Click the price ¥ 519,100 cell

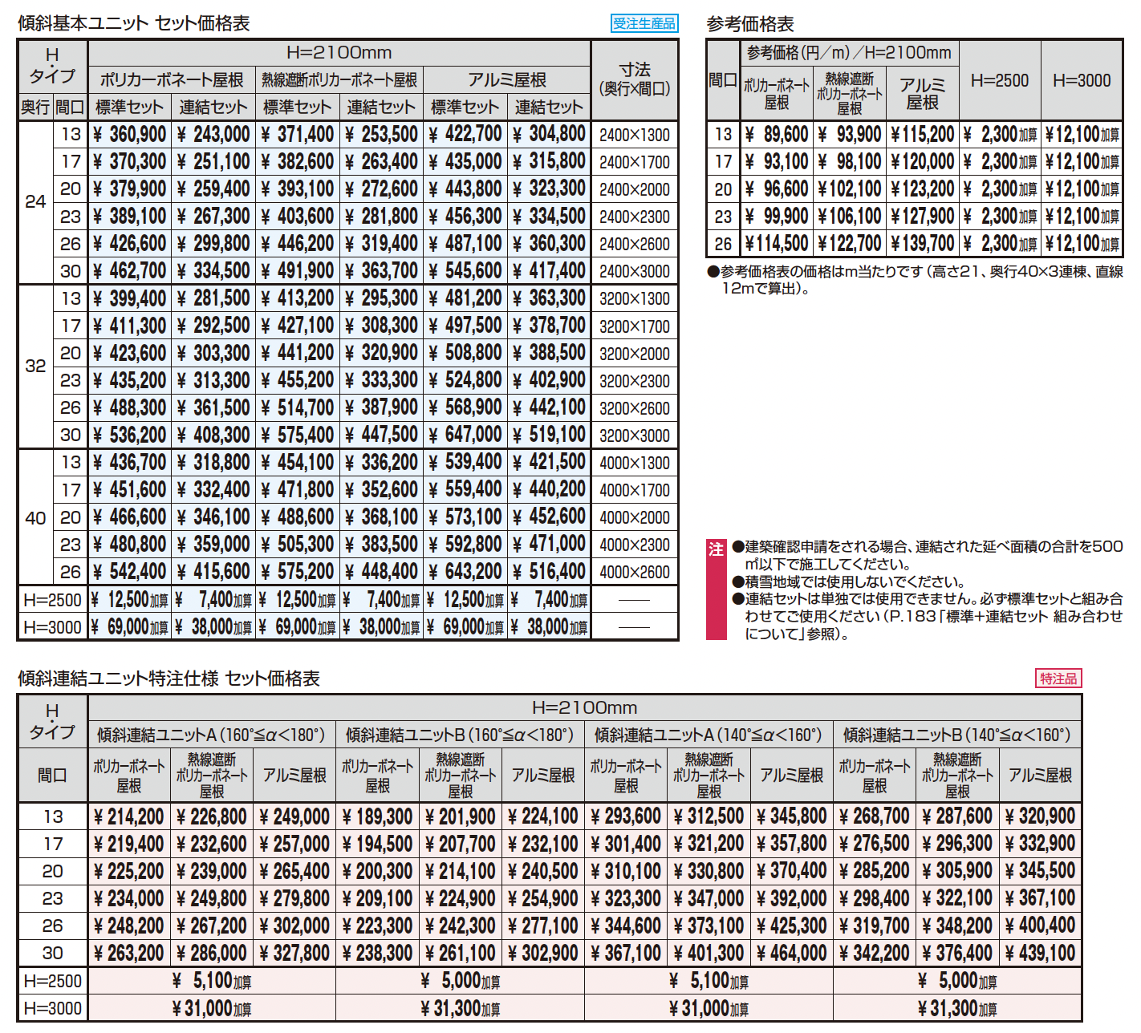click(550, 435)
